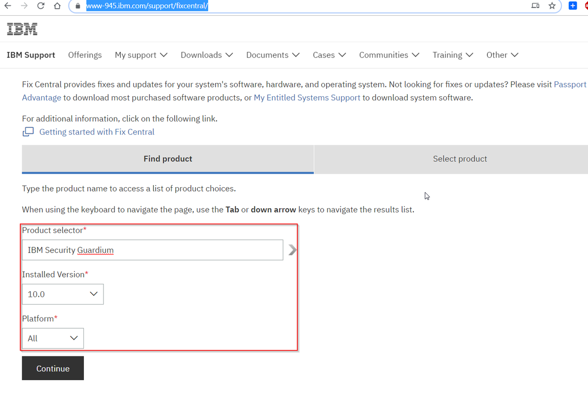Click the arrow next to Product selector field

pyautogui.click(x=292, y=250)
